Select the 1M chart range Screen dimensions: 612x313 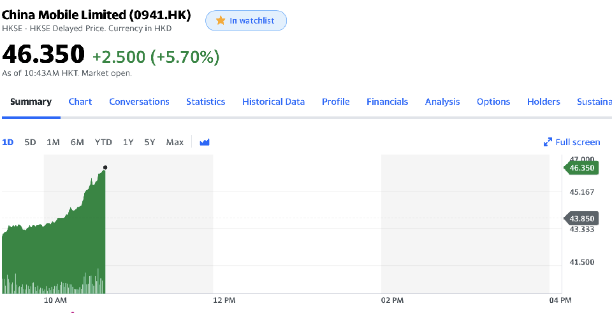point(53,143)
